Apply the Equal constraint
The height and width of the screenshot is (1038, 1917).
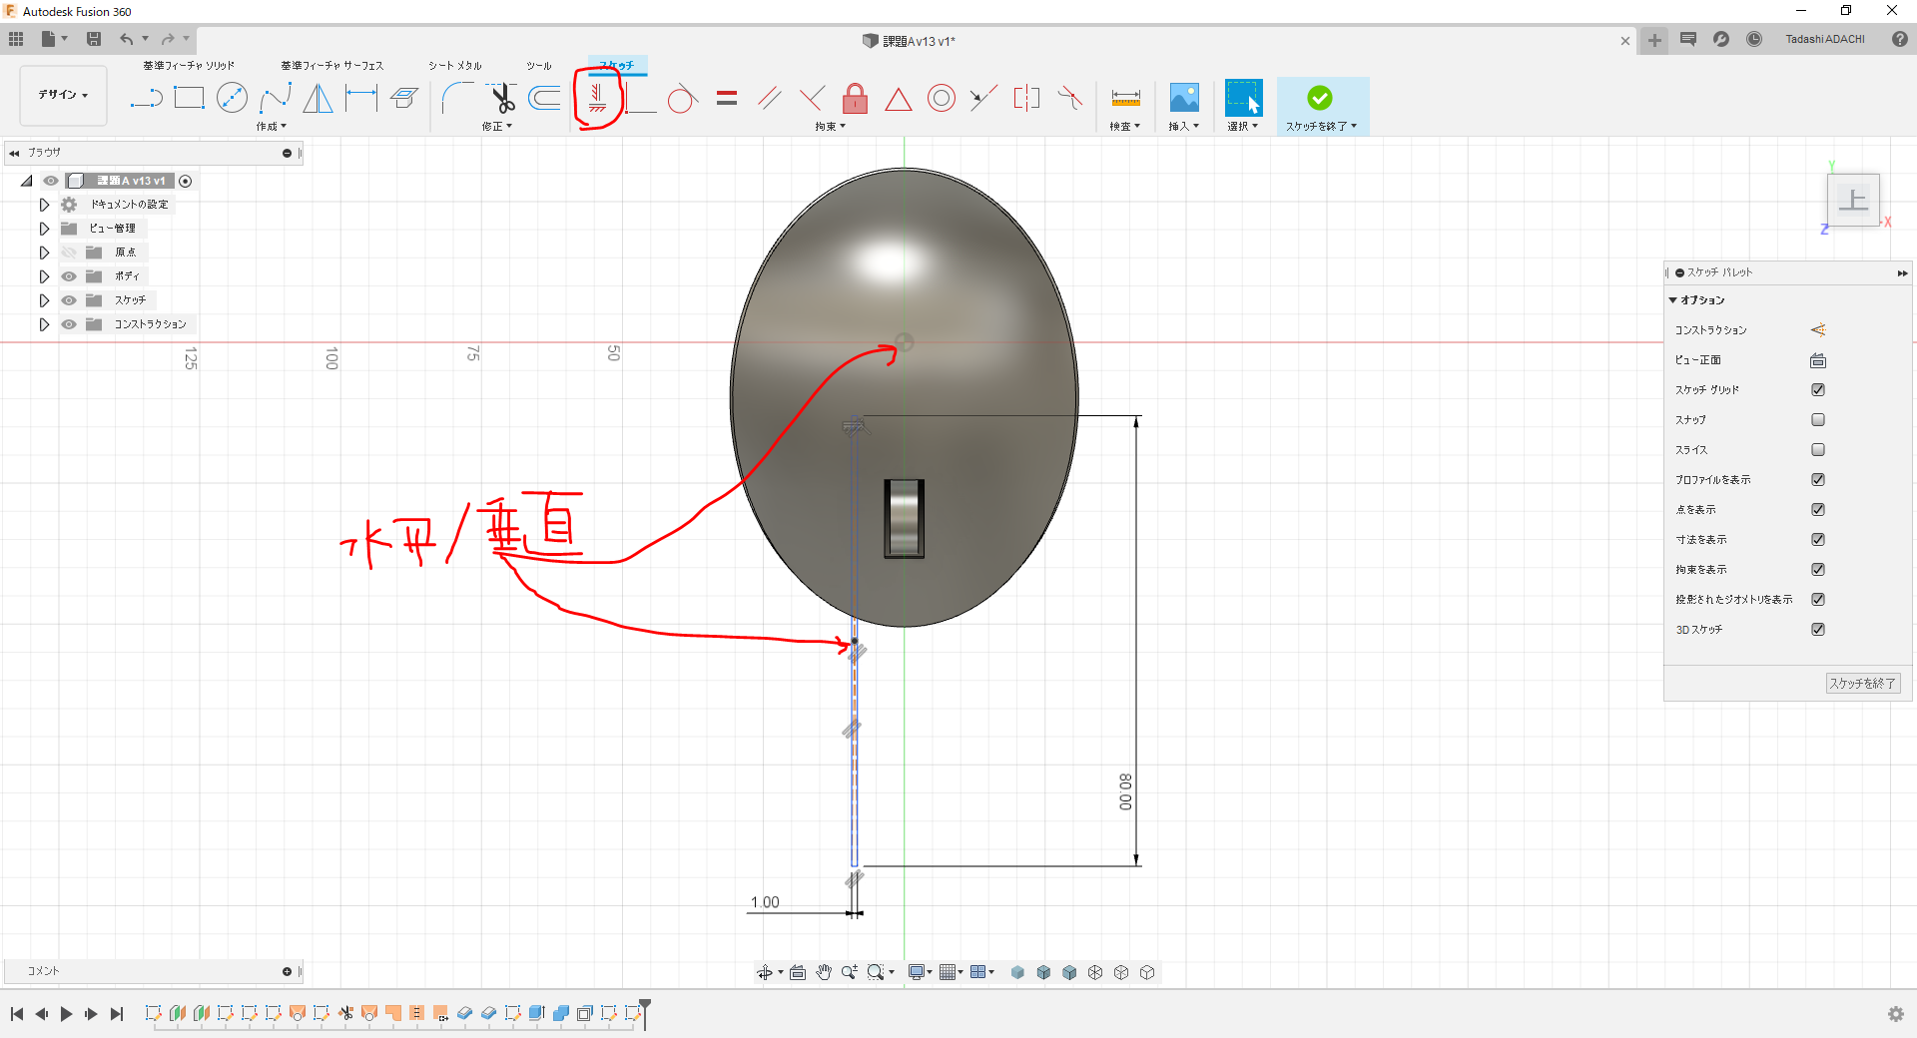coord(727,98)
